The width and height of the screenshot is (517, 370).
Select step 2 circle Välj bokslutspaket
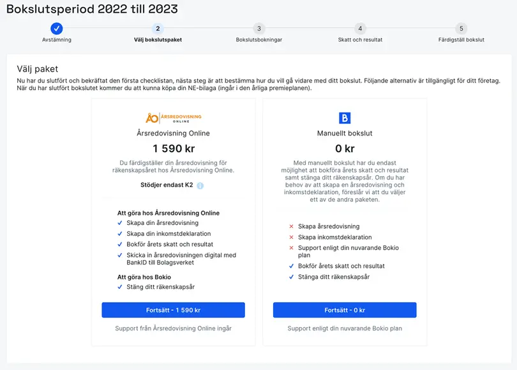158,29
